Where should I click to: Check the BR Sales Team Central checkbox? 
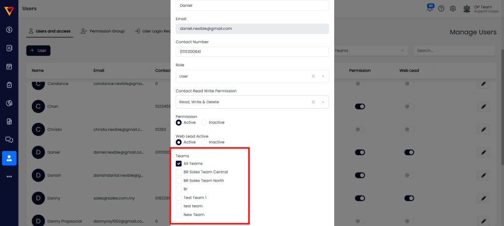pos(179,172)
